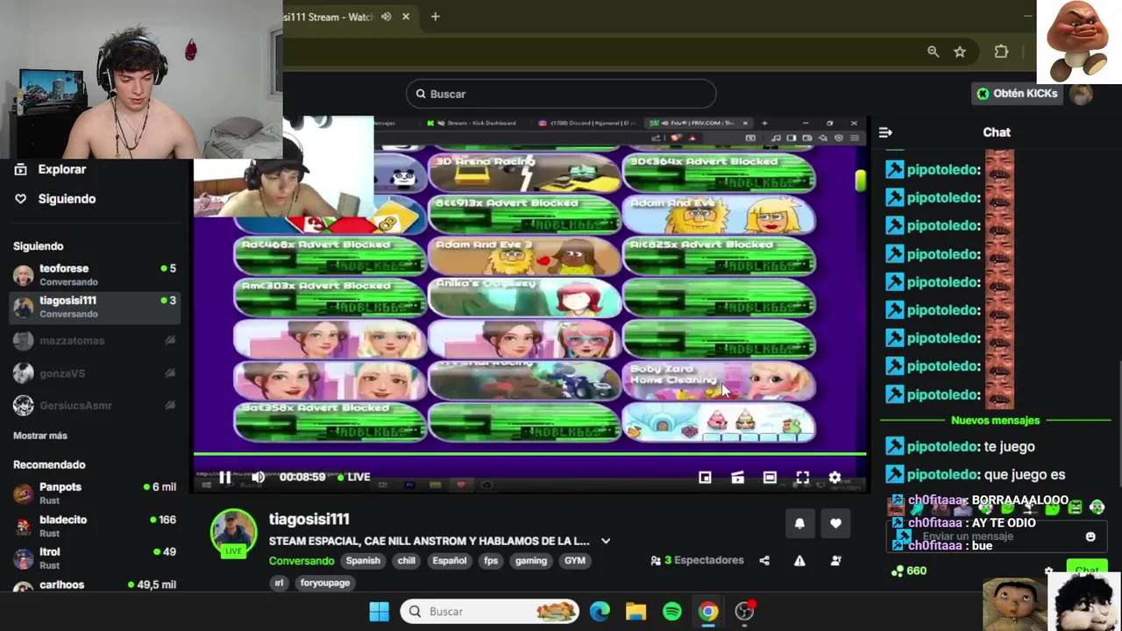Viewport: 1122px width, 631px height.
Task: Jump to LIVE in the player
Action: [353, 477]
